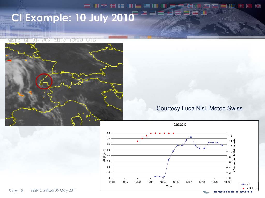This screenshot has width=265, height=198.
Task: Click the Spain flag icon
Action: (x=224, y=6)
